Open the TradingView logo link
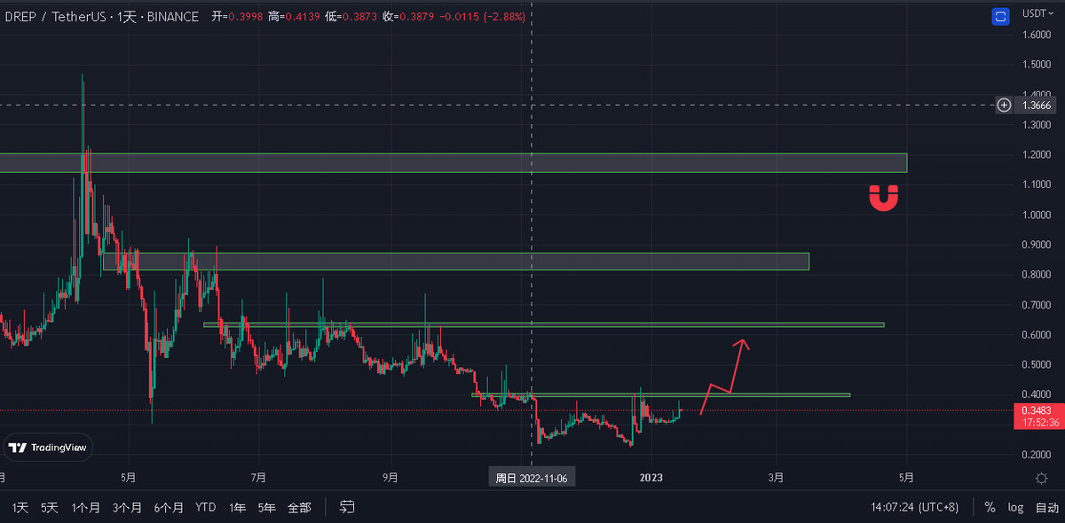The image size is (1065, 523). tap(49, 448)
